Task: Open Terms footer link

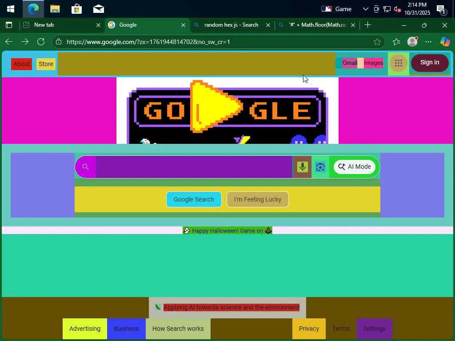Action: tap(341, 329)
